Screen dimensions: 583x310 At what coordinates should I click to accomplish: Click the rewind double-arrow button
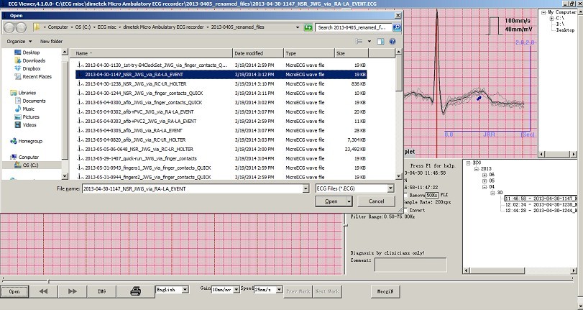tap(44, 291)
